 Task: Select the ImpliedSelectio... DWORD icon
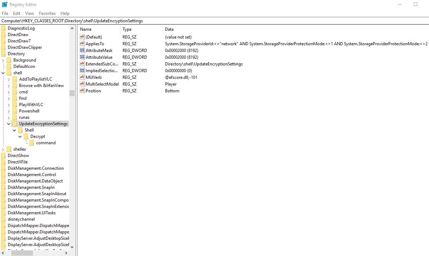click(83, 70)
